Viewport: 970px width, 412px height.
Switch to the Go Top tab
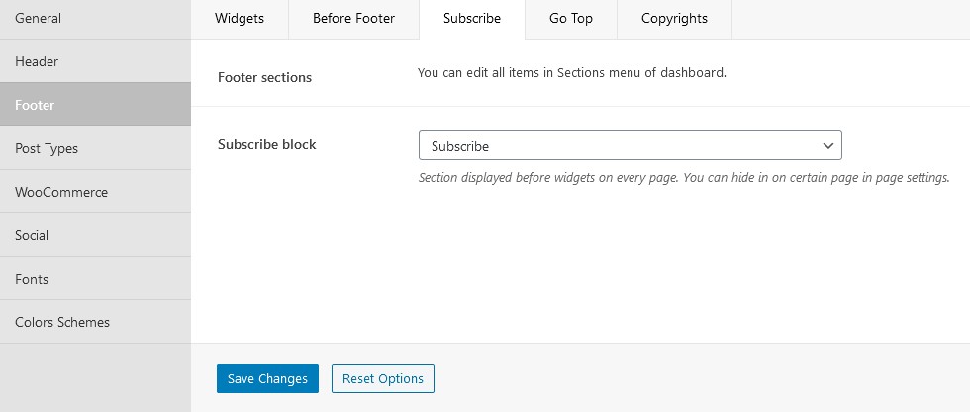click(x=571, y=19)
